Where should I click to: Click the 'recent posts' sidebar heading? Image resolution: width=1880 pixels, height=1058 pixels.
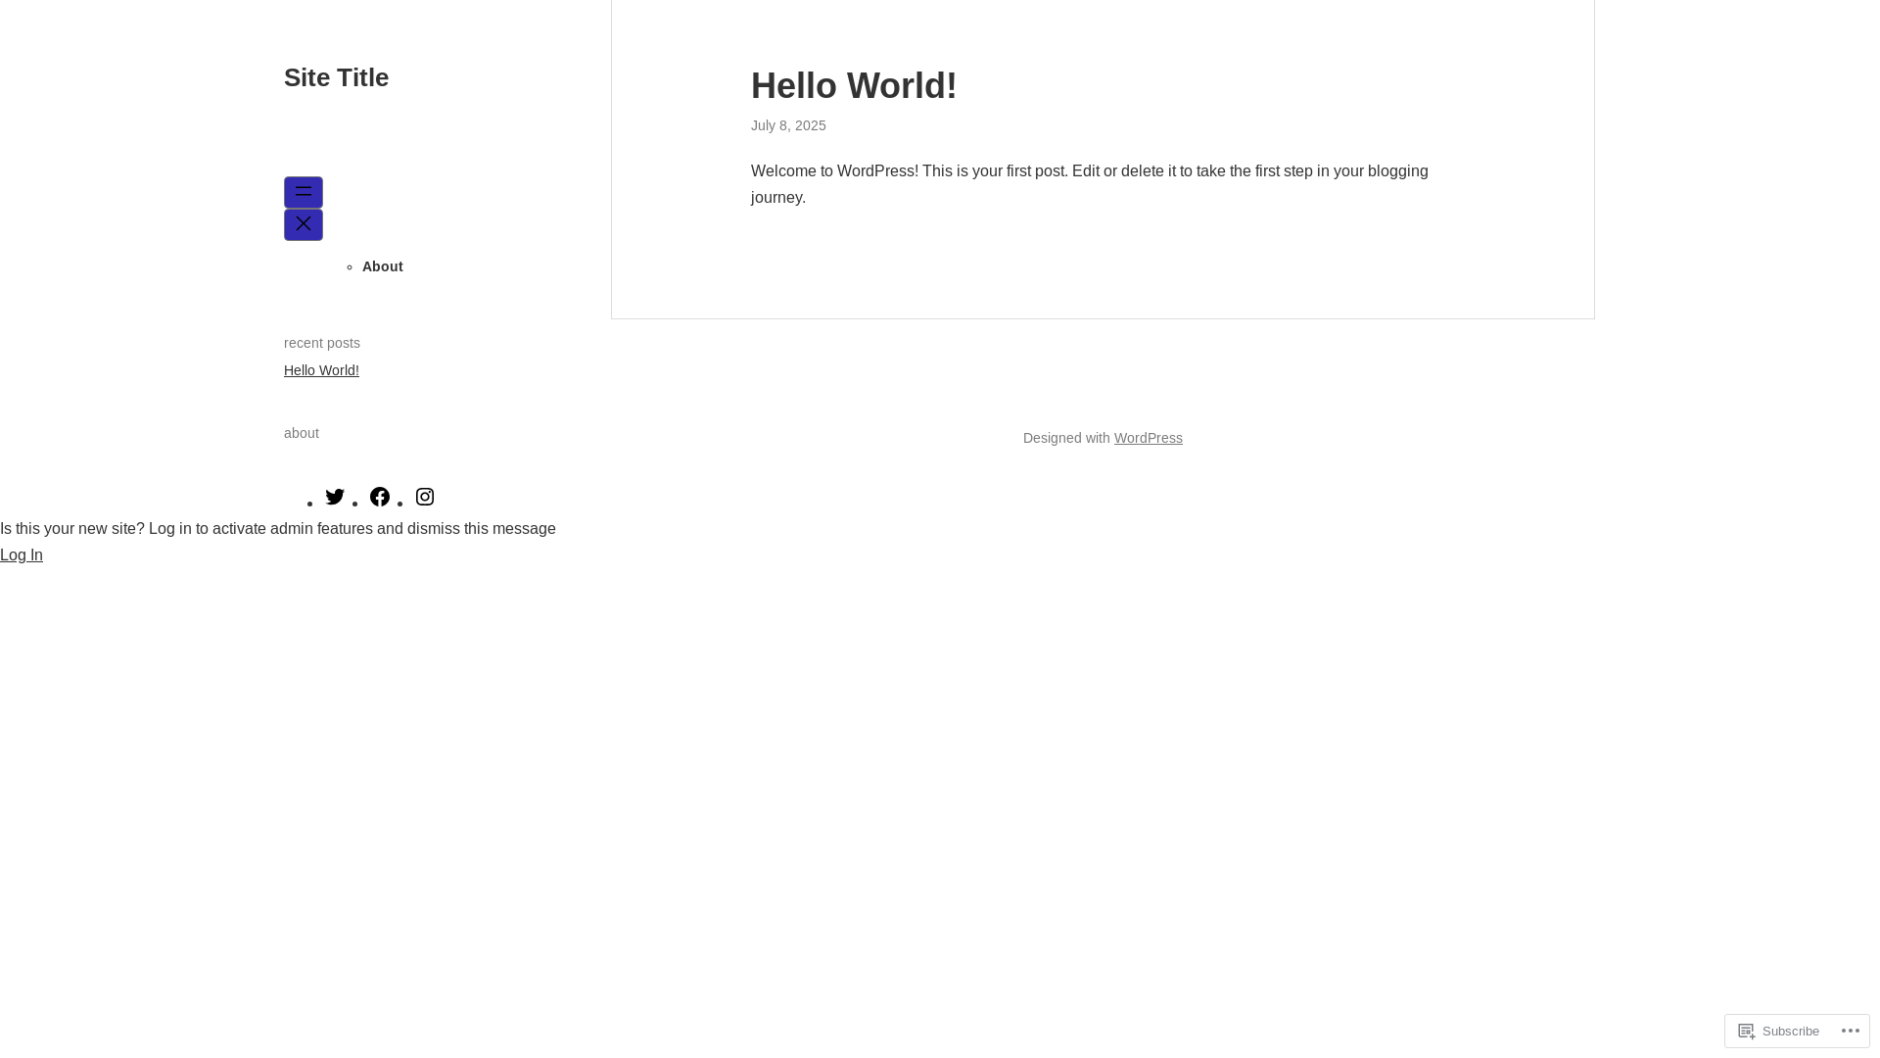pyautogui.click(x=322, y=343)
